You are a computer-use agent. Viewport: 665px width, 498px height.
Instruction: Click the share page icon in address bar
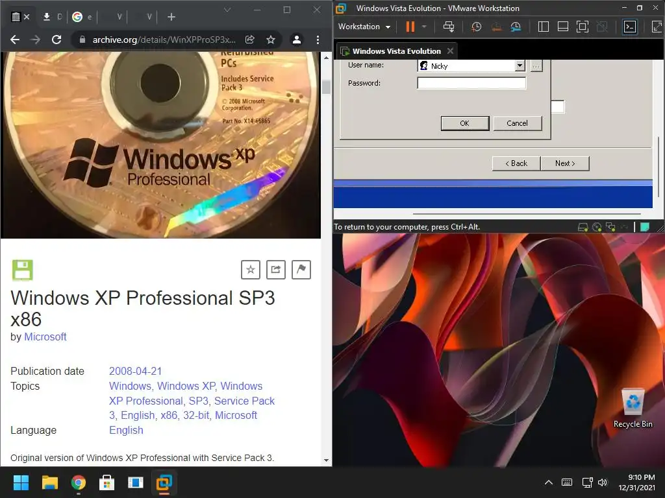pyautogui.click(x=250, y=40)
